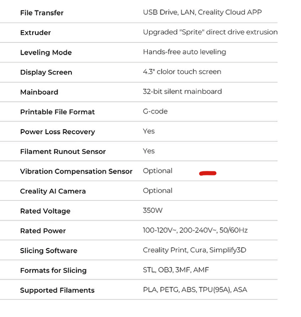Click the red underline mark
This screenshot has width=301, height=317.
click(208, 173)
